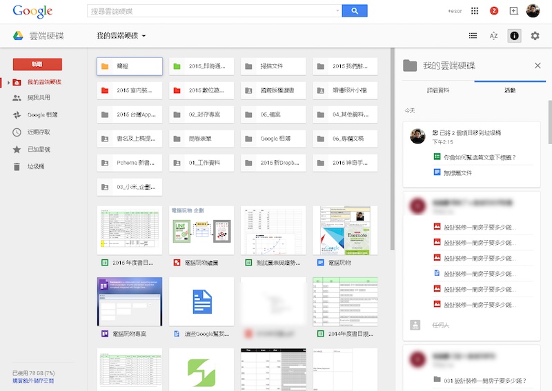Expand the 我的雲端硬碟 tree arrow in sidebar
The image size is (552, 391).
[8, 82]
